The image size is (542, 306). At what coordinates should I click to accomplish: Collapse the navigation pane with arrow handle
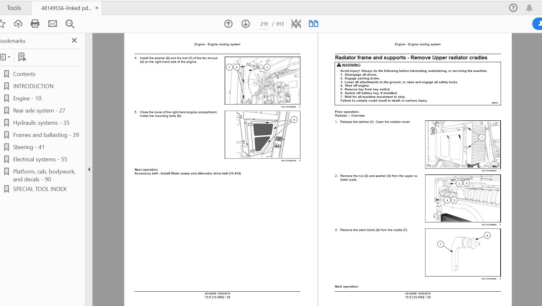pos(89,169)
